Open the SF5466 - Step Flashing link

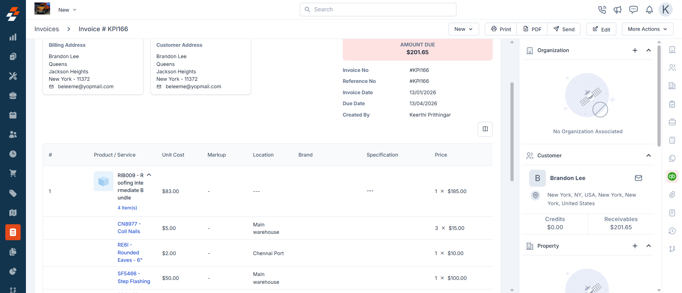(134, 277)
